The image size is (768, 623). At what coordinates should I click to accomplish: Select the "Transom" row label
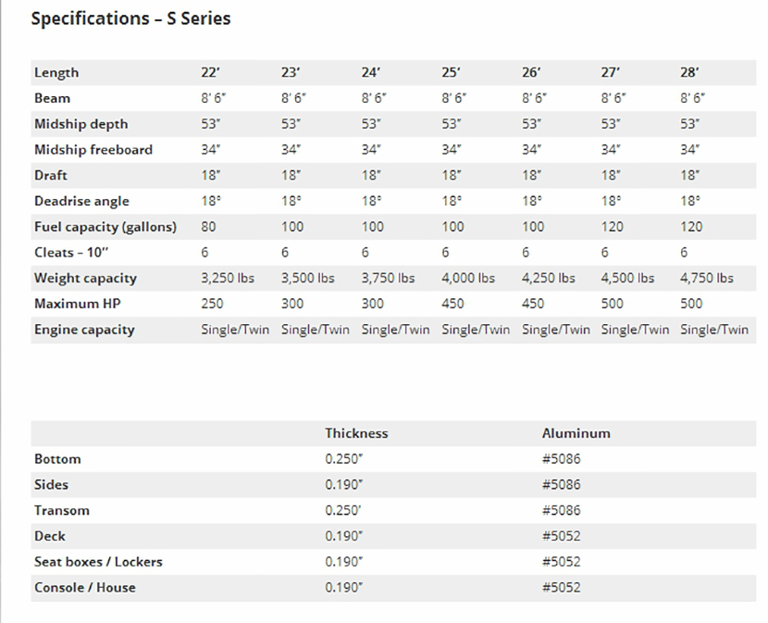point(61,510)
